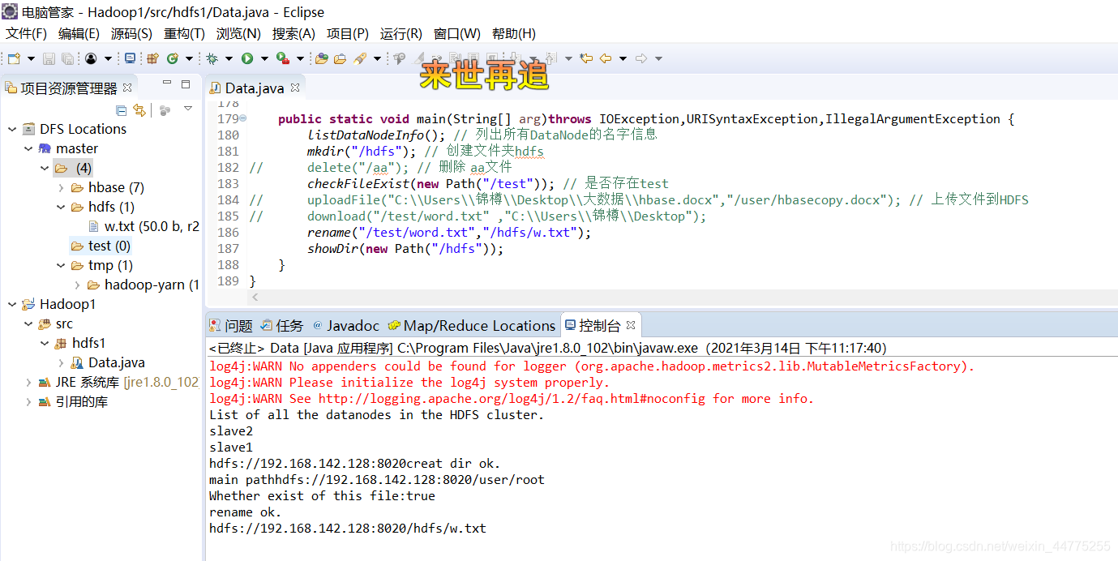Toggle Link with Editor in explorer
The height and width of the screenshot is (561, 1118).
pos(139,109)
